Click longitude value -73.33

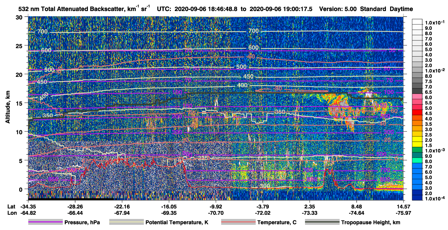[x=309, y=213]
